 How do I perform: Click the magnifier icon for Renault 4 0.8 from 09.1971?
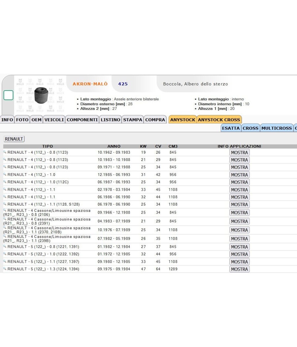5,167
